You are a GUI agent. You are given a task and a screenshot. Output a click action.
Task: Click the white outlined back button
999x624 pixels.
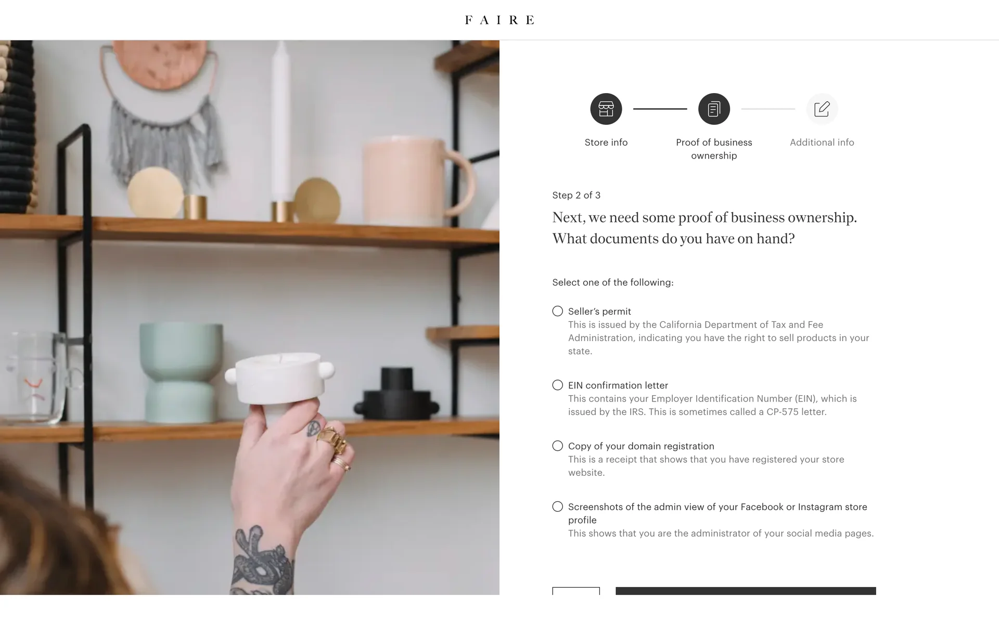pyautogui.click(x=576, y=591)
